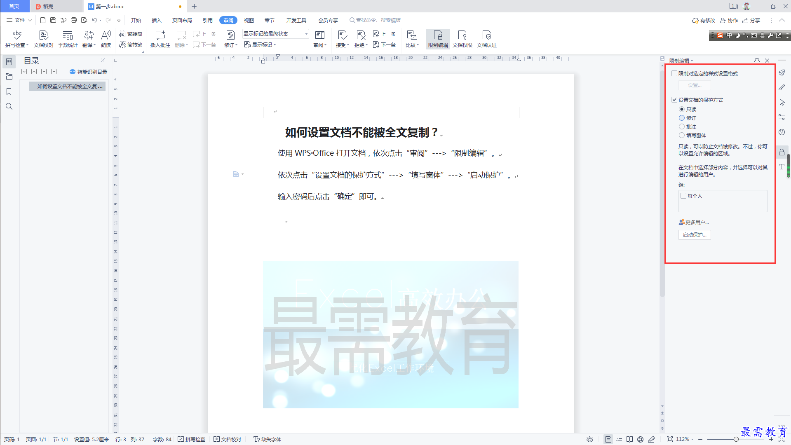Open the 插入 ribbon tab
The image size is (791, 445).
[157, 20]
